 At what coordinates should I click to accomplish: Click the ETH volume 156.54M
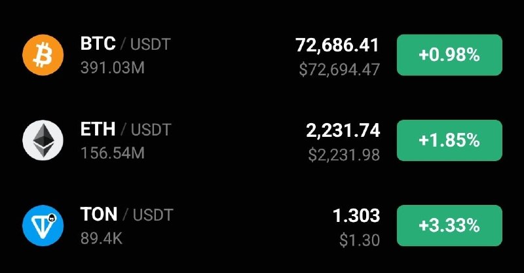[113, 153]
